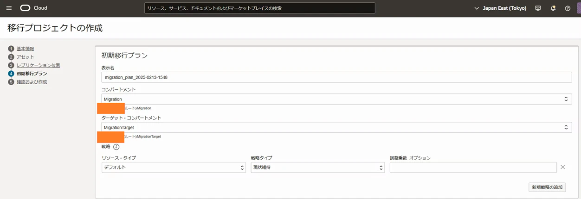
Task: Select step 4 初期移行プラン
Action: coord(32,74)
